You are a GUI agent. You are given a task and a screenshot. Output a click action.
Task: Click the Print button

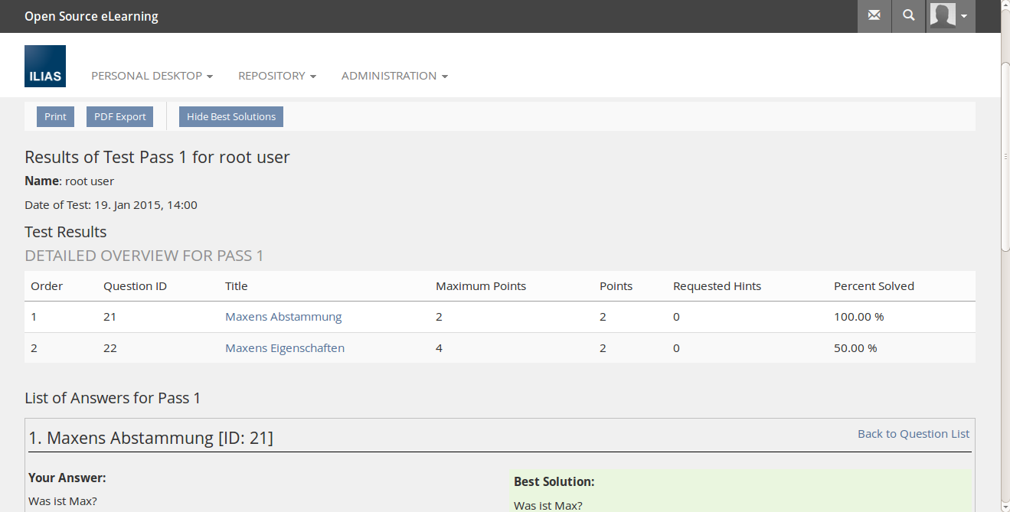55,117
